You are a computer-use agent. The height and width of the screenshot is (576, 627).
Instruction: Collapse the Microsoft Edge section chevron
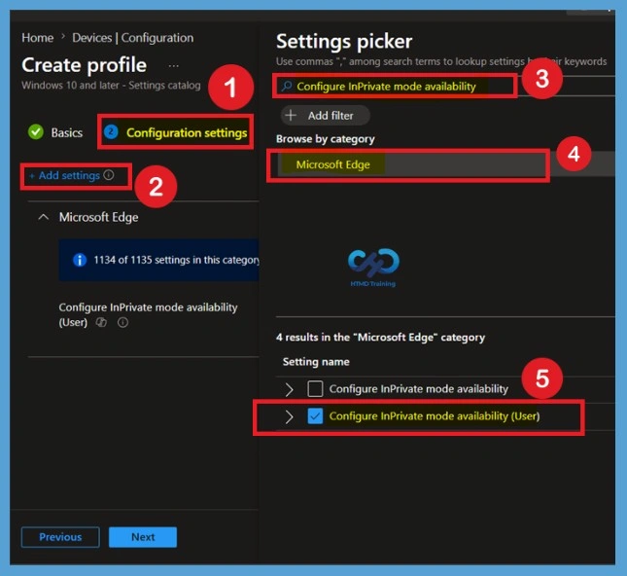tap(43, 217)
